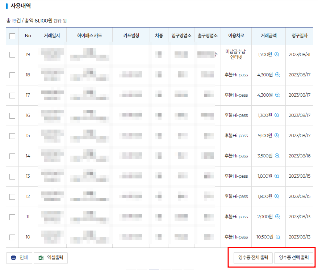Open detail magnifier next to 3,500원 amount
Image resolution: width=318 pixels, height=270 pixels.
[x=278, y=156]
